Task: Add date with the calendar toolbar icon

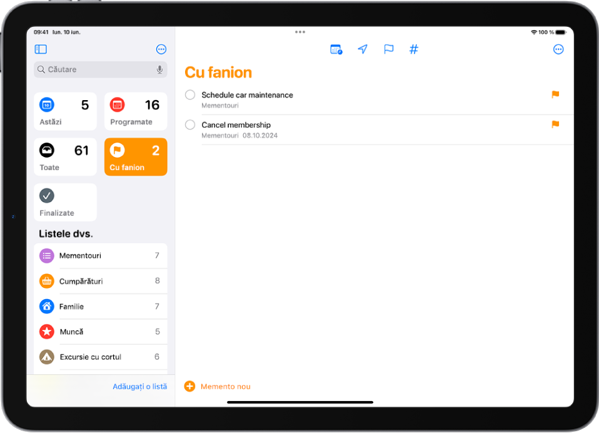Action: click(336, 49)
